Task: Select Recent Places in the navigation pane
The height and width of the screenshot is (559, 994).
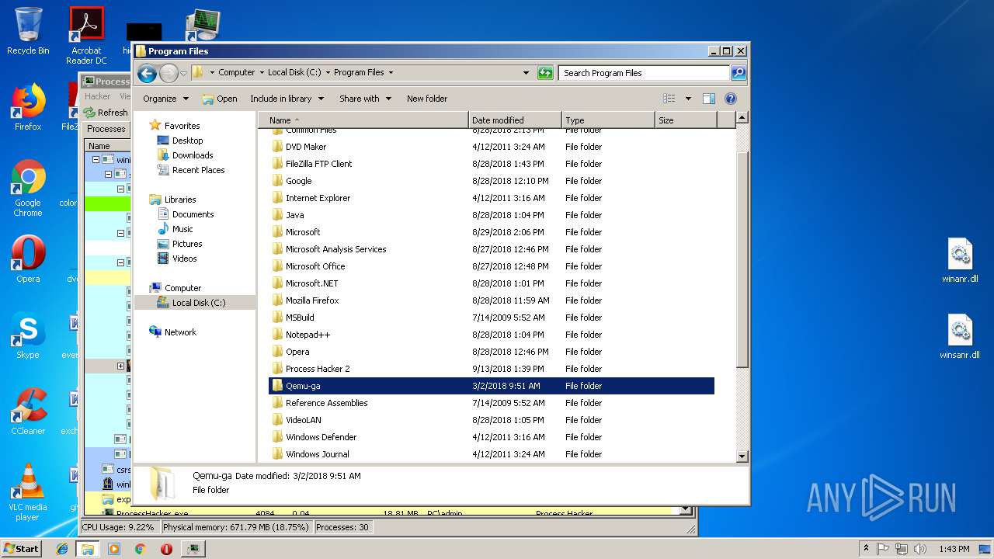Action: tap(198, 170)
